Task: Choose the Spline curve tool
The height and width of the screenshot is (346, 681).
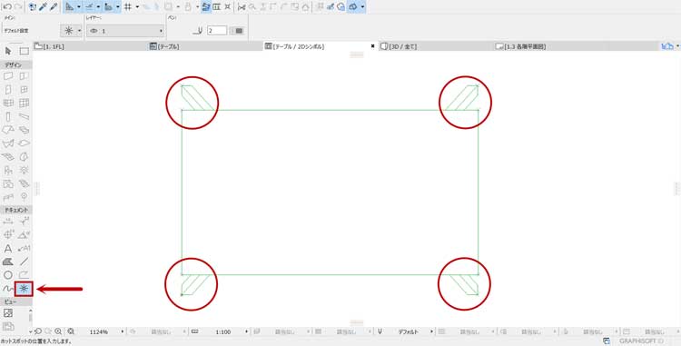Action: point(8,288)
